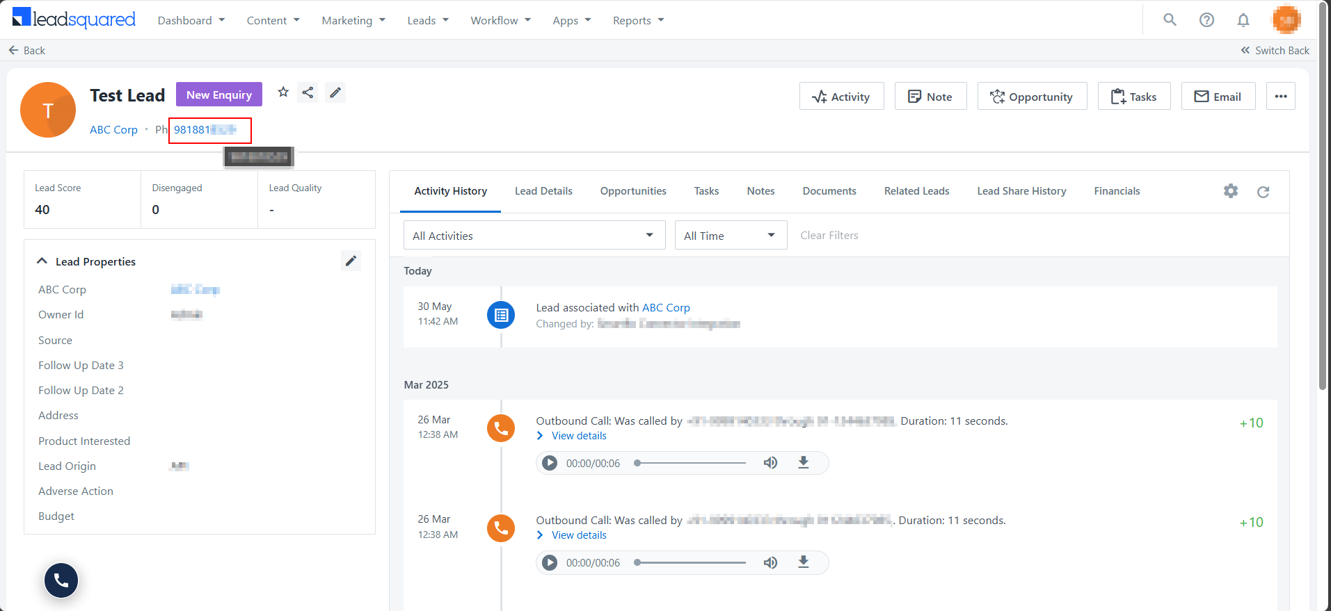
Task: Open the Leads menu
Action: click(428, 20)
